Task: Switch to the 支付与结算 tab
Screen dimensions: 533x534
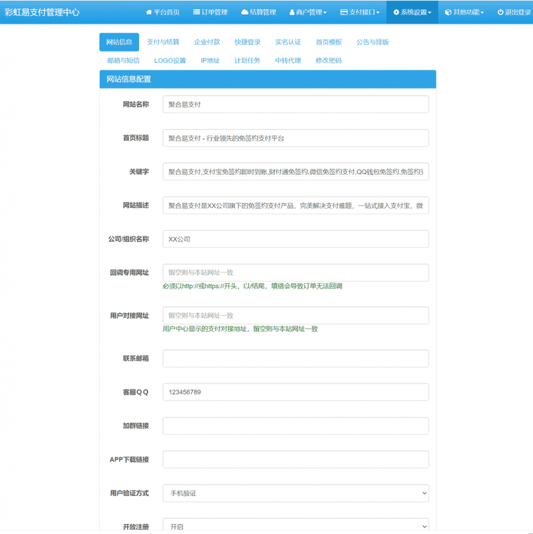Action: point(163,42)
